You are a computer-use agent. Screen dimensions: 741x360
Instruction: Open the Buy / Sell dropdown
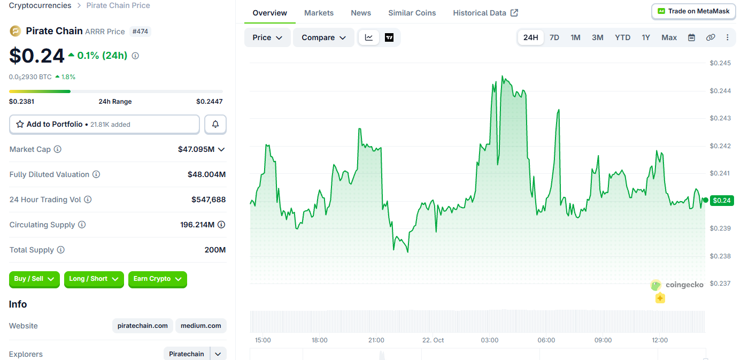pyautogui.click(x=34, y=279)
